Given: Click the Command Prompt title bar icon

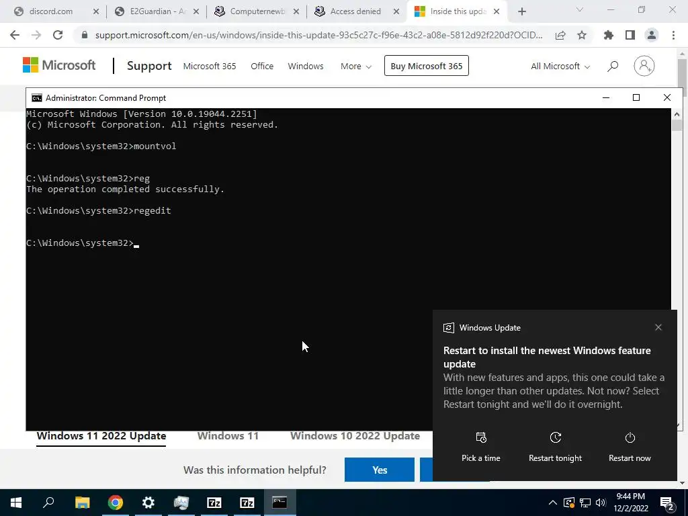Looking at the screenshot, I should (x=37, y=98).
